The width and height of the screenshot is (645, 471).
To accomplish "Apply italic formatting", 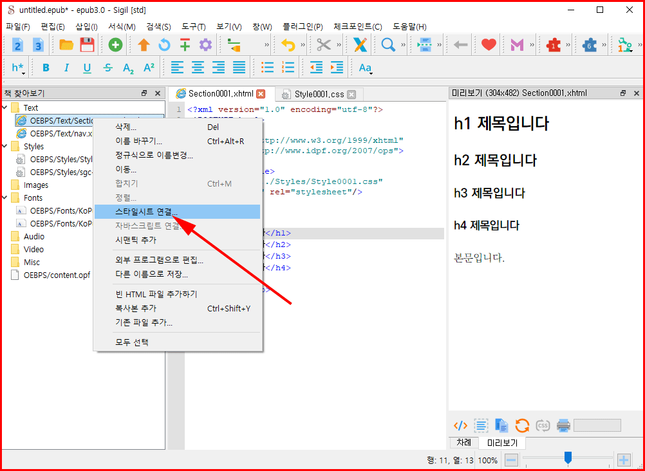I will click(67, 68).
